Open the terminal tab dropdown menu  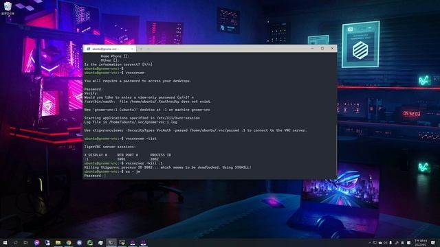pyautogui.click(x=148, y=49)
